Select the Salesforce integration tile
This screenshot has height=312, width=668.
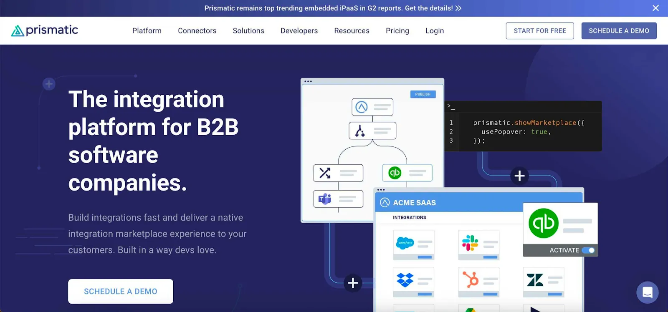(414, 245)
